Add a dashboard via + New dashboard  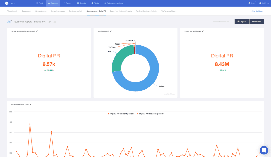tap(257, 11)
